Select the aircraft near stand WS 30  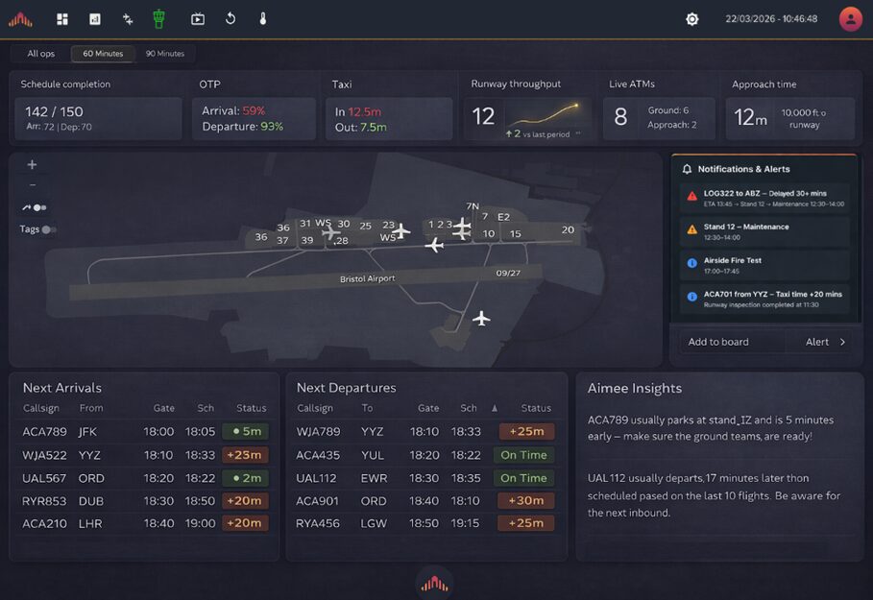(330, 232)
